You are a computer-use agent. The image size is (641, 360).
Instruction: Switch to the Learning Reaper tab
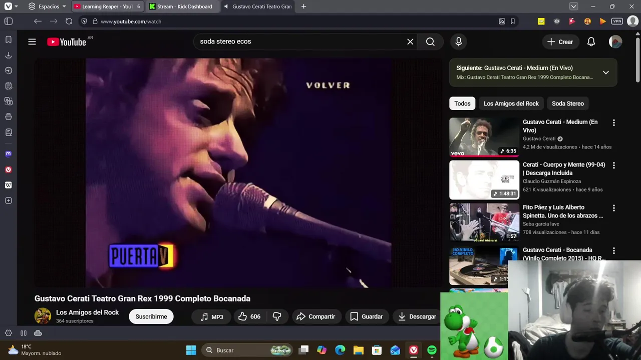(107, 6)
